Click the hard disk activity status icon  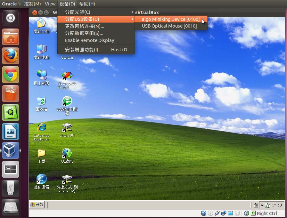tap(204, 213)
